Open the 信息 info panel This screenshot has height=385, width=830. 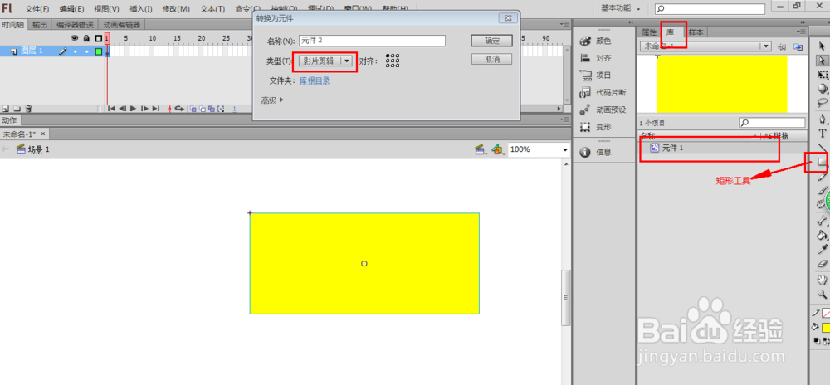[596, 153]
